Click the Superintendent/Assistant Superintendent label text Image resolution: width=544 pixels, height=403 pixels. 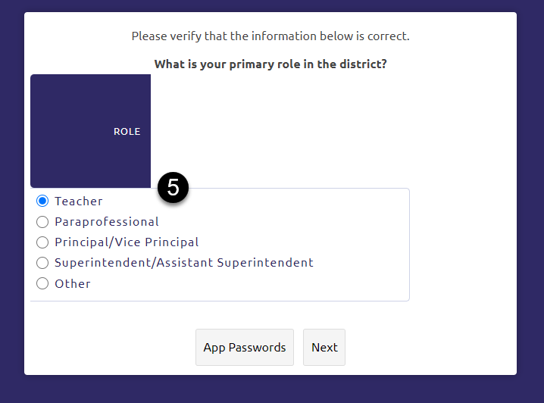pos(184,263)
